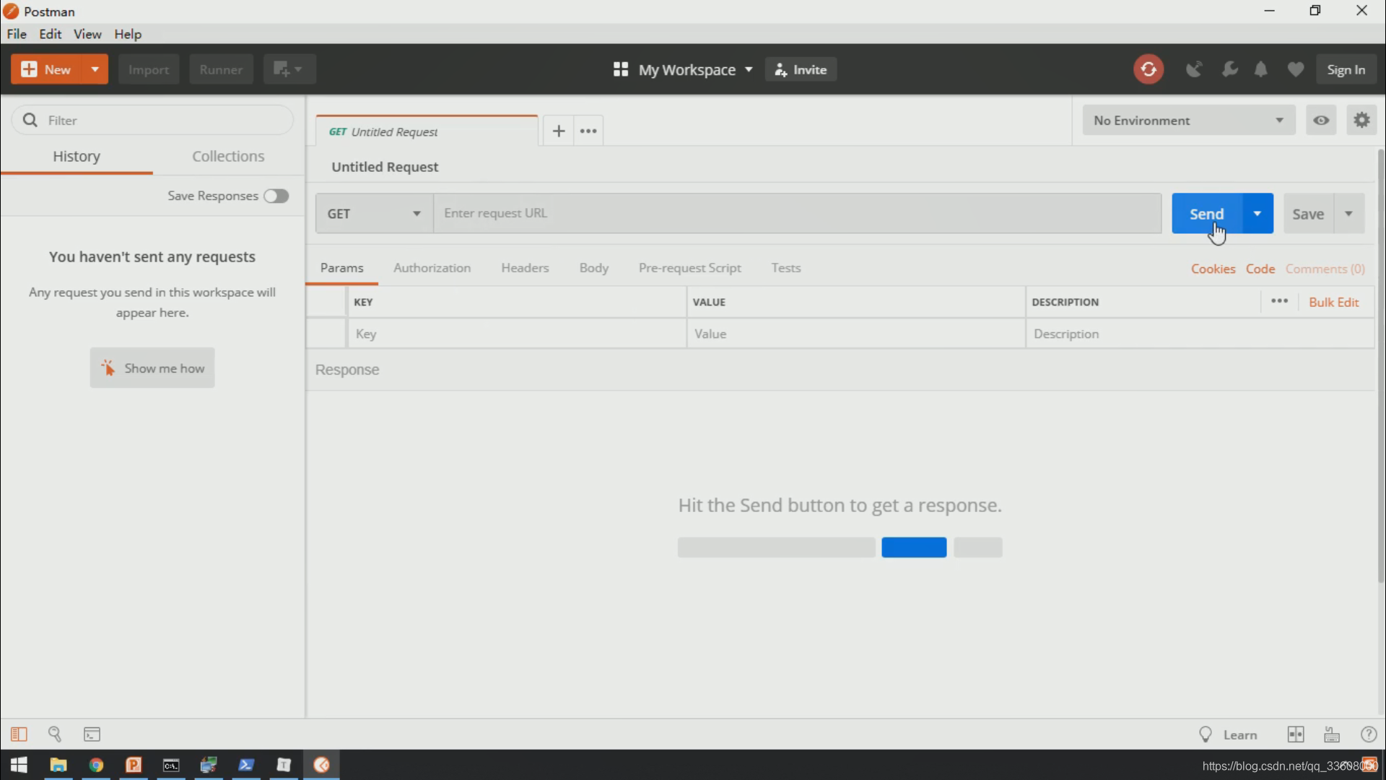Click the Bulk Edit link
Image resolution: width=1386 pixels, height=780 pixels.
click(1335, 302)
